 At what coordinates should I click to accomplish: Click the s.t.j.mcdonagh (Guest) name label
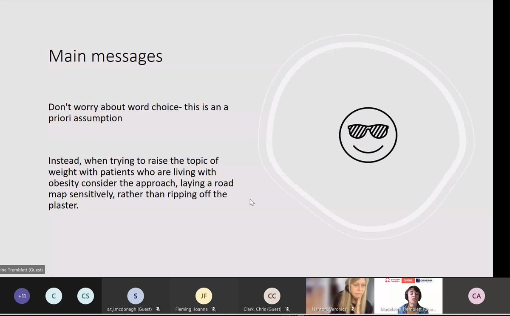(x=129, y=310)
